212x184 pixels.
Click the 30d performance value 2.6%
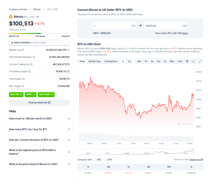tap(169, 173)
